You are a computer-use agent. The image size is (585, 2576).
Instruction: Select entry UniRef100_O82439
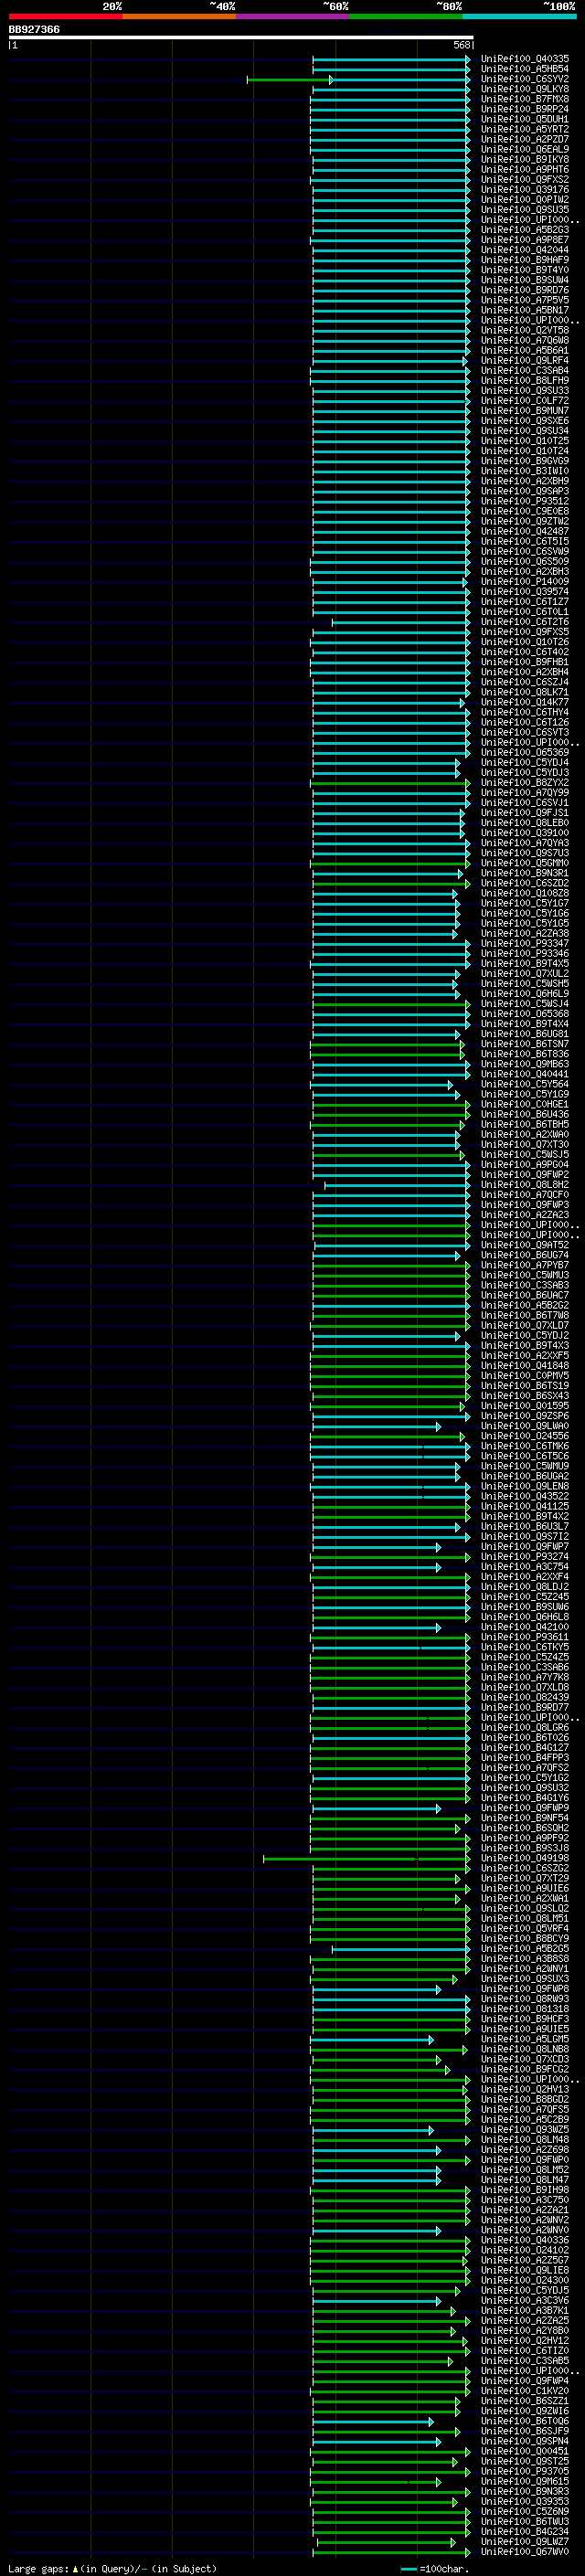(525, 1697)
